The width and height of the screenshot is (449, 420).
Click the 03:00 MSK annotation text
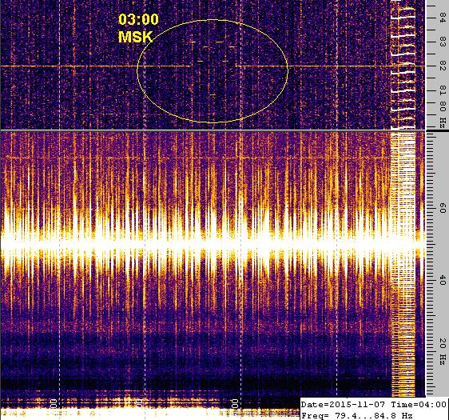click(x=138, y=28)
